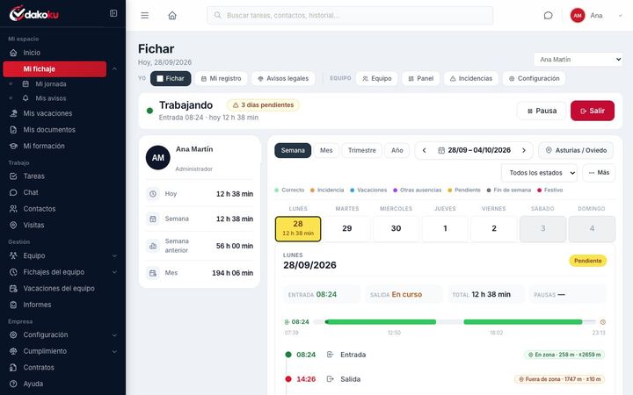Expand Fichajes del equipo in sidebar
The width and height of the screenshot is (633, 395).
point(62,272)
